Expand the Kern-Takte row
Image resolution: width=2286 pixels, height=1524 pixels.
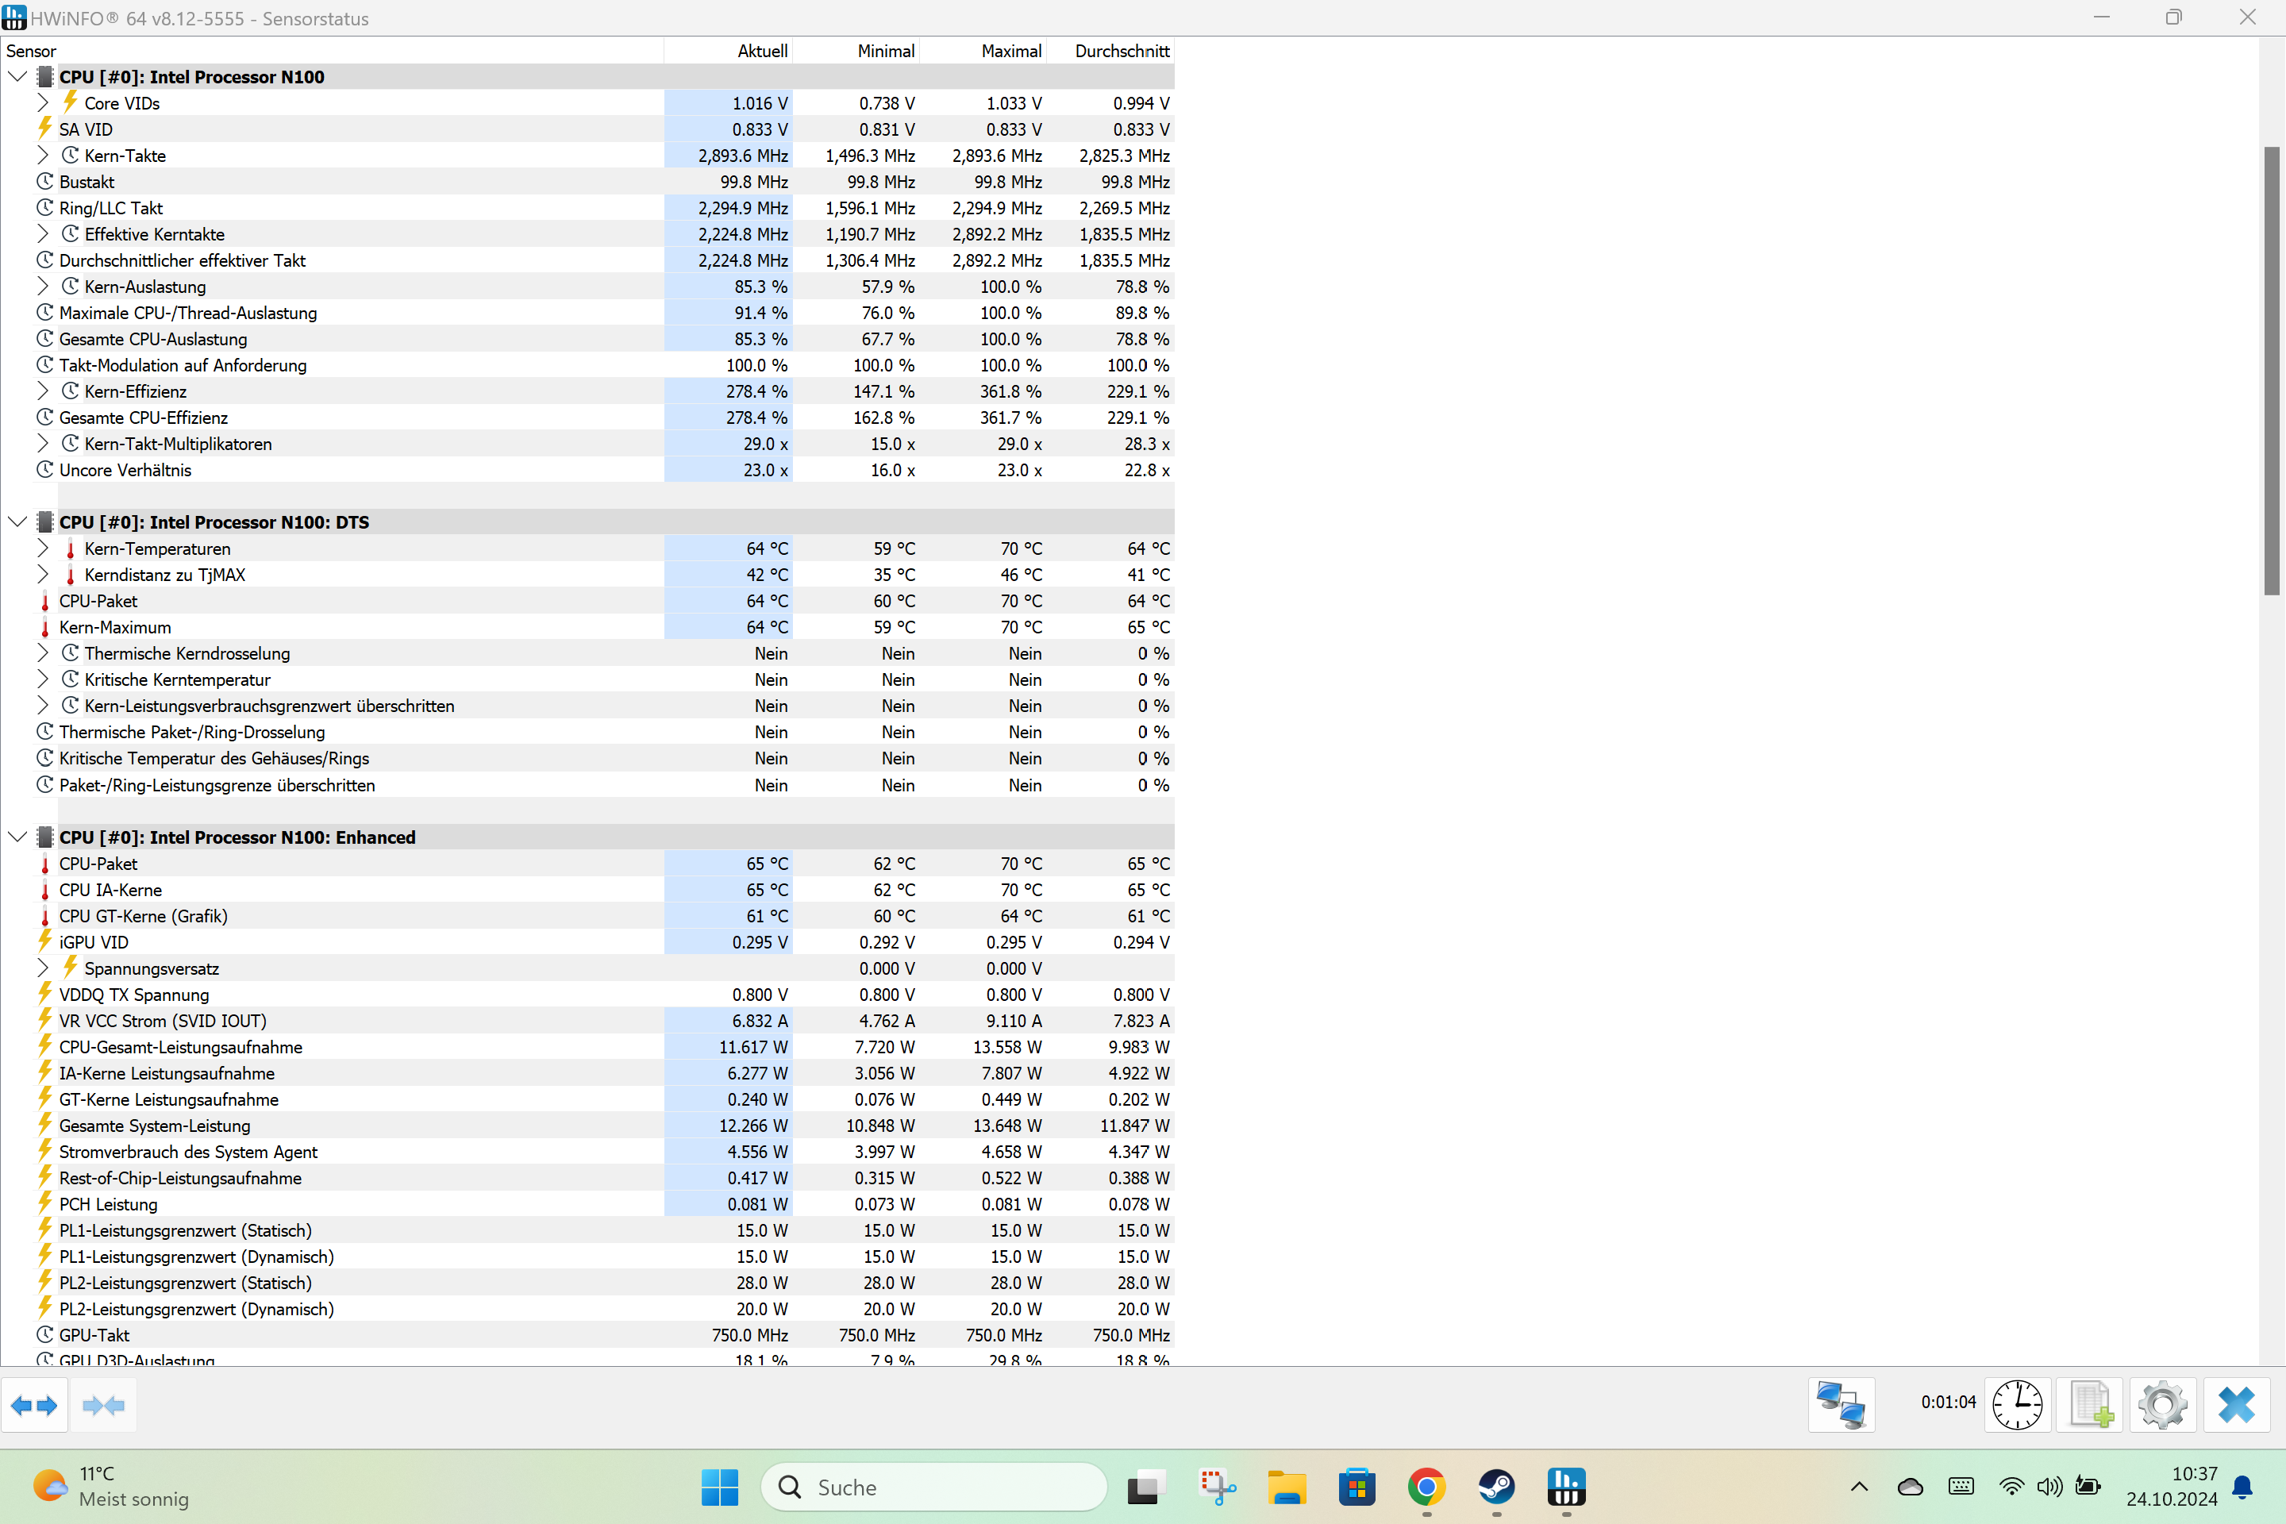[x=43, y=155]
